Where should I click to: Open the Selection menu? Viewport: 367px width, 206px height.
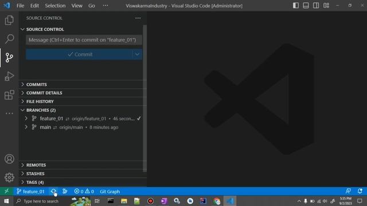(55, 6)
